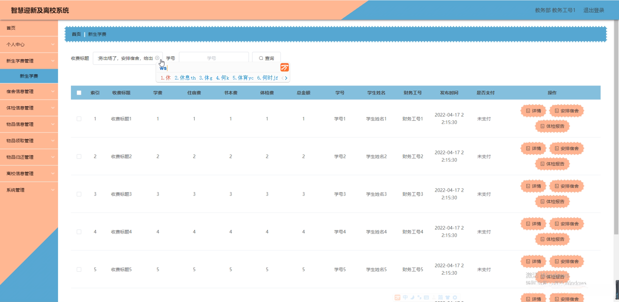Open IME settings gear icon
Image resolution: width=619 pixels, height=302 pixels.
pos(455,297)
